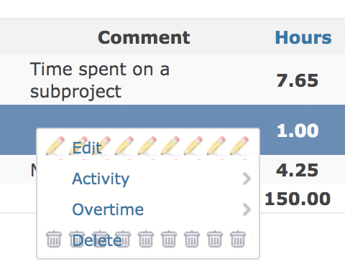Click the leftmost pencil icon beside Edit
The width and height of the screenshot is (345, 274).
click(x=55, y=146)
